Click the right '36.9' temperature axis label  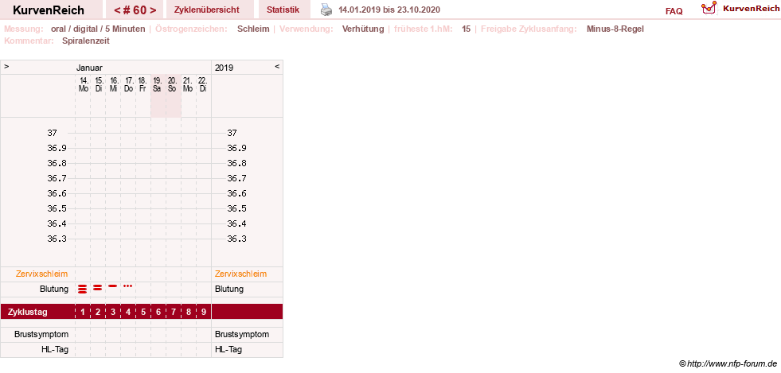236,148
